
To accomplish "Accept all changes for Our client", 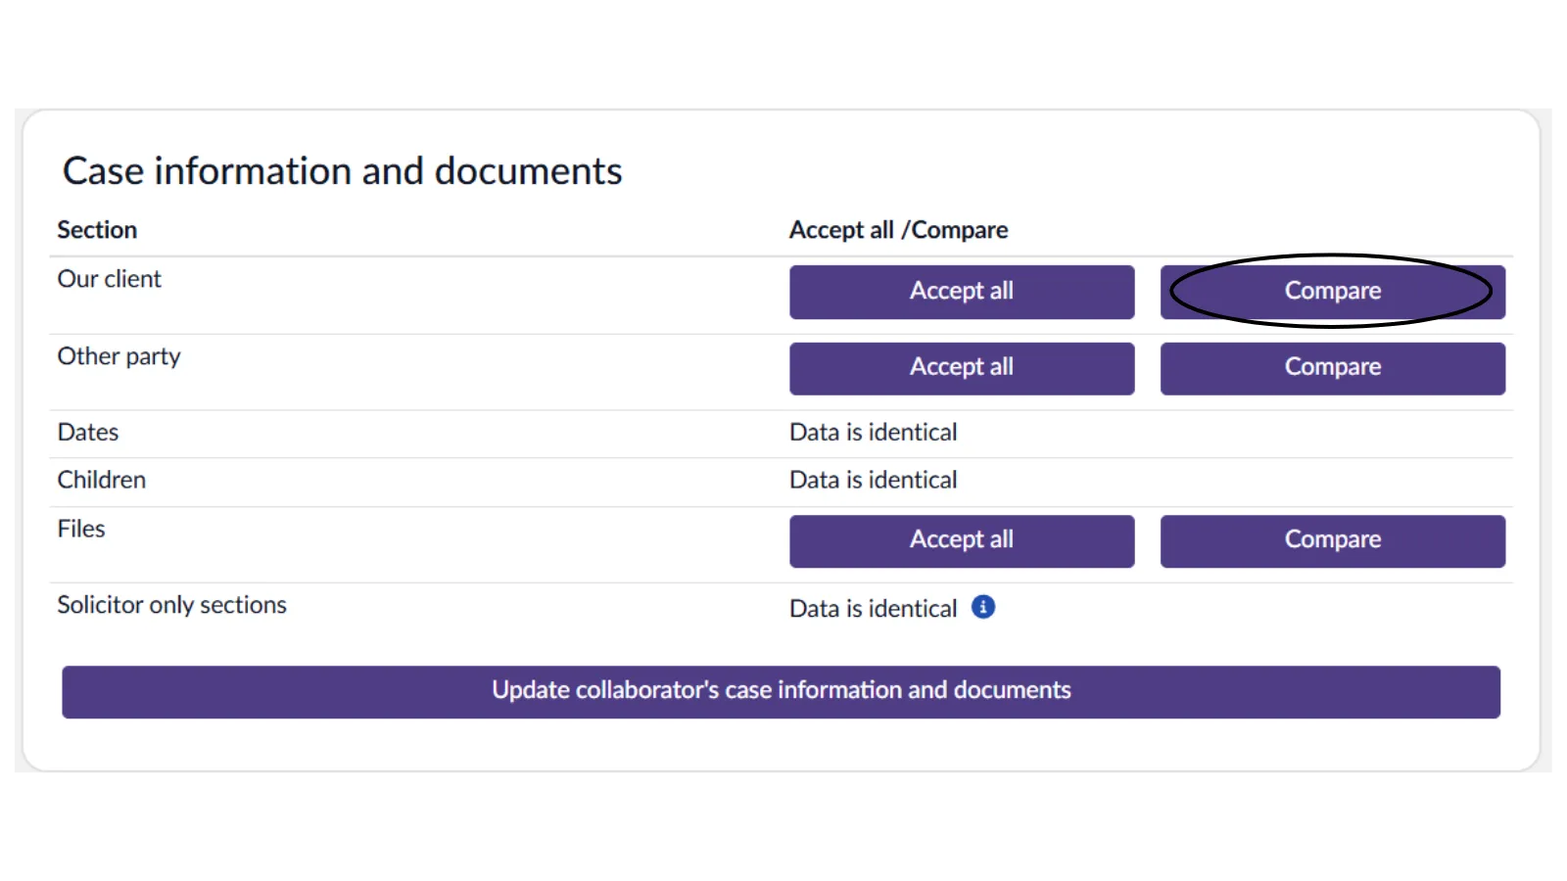I will pos(961,292).
